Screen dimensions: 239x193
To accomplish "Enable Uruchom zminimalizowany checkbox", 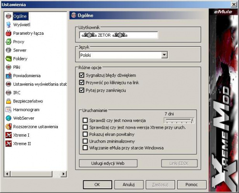I will pyautogui.click(x=85, y=141).
